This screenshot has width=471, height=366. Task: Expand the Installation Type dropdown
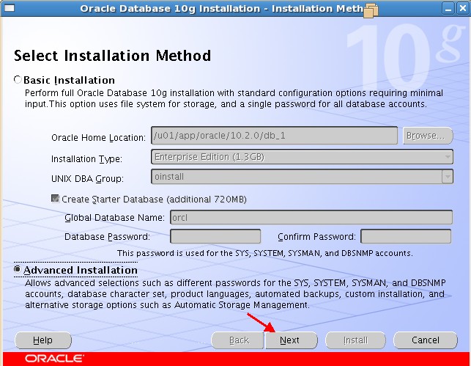pyautogui.click(x=302, y=157)
